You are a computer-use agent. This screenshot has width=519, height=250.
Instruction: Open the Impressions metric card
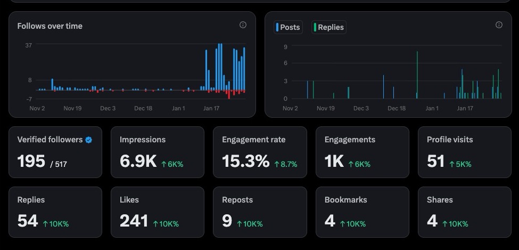coord(158,152)
